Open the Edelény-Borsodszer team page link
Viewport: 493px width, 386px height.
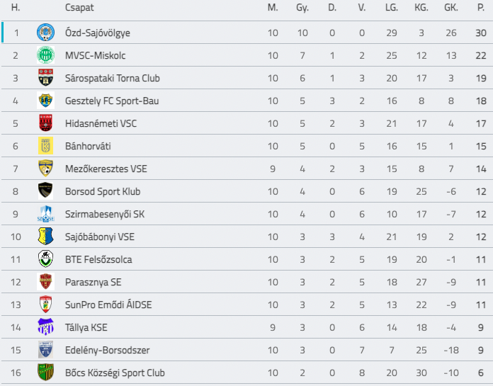pos(107,350)
